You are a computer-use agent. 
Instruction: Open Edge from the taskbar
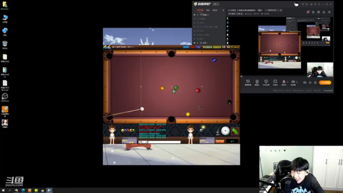click(x=23, y=190)
